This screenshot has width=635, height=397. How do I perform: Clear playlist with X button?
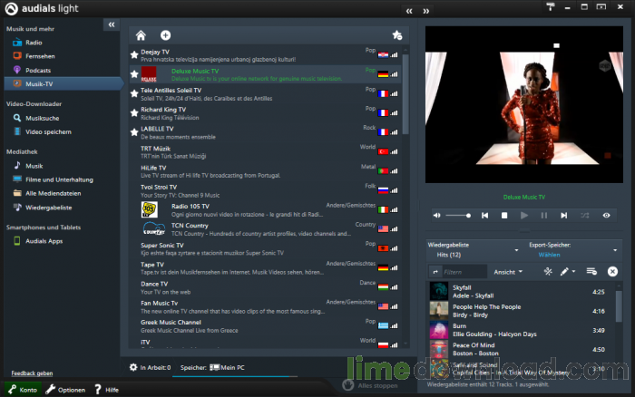[612, 272]
